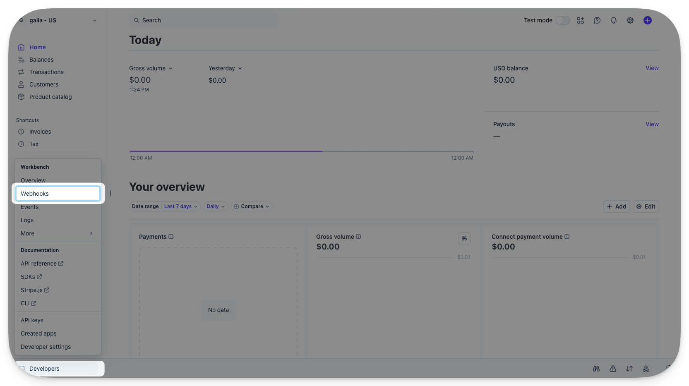689x386 pixels.
Task: Click Gross volume card info icon
Action: point(358,237)
